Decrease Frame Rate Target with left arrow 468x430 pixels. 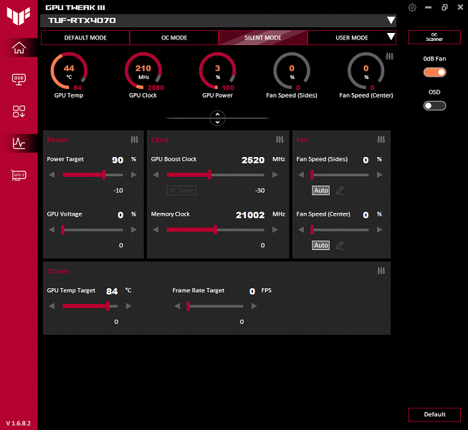[177, 306]
